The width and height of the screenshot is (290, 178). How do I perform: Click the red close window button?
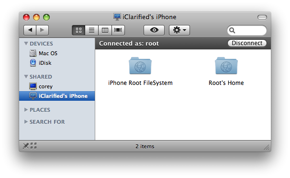click(x=26, y=17)
